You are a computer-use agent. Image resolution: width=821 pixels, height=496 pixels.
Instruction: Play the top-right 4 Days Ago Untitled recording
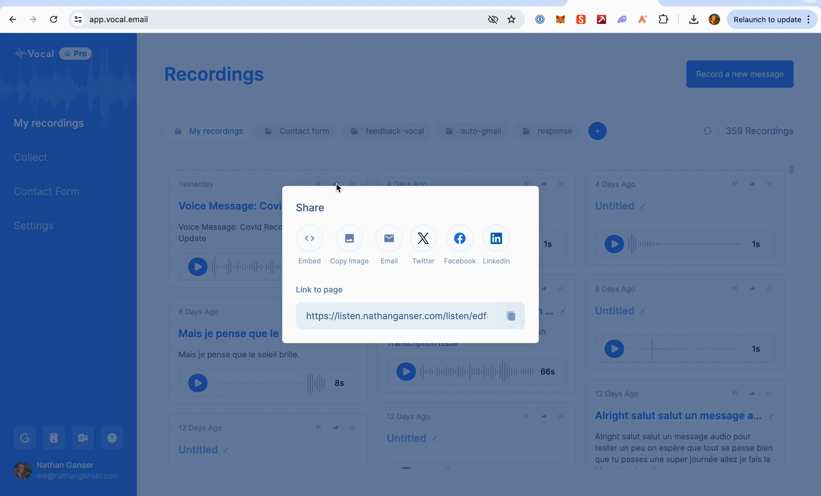[x=614, y=244]
